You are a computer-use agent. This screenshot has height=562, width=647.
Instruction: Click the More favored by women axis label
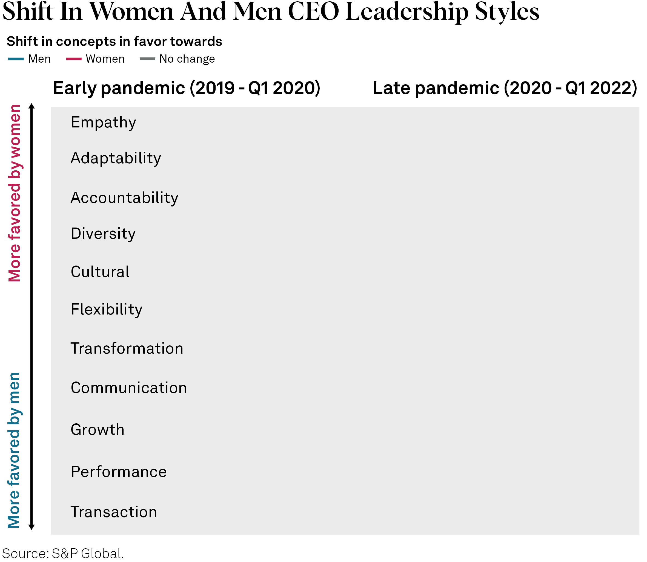pyautogui.click(x=15, y=193)
